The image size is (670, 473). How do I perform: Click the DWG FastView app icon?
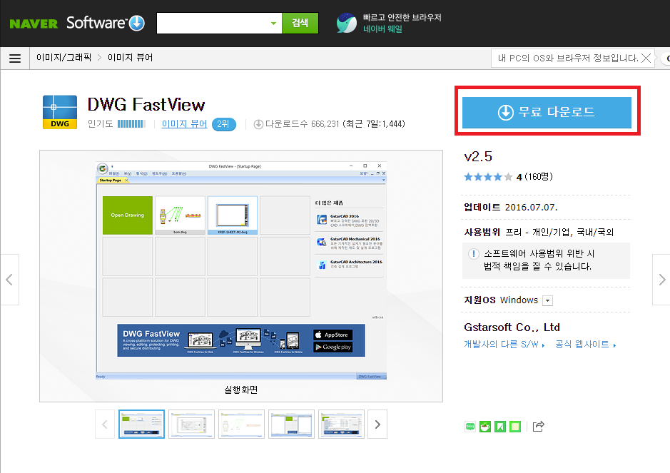point(60,112)
